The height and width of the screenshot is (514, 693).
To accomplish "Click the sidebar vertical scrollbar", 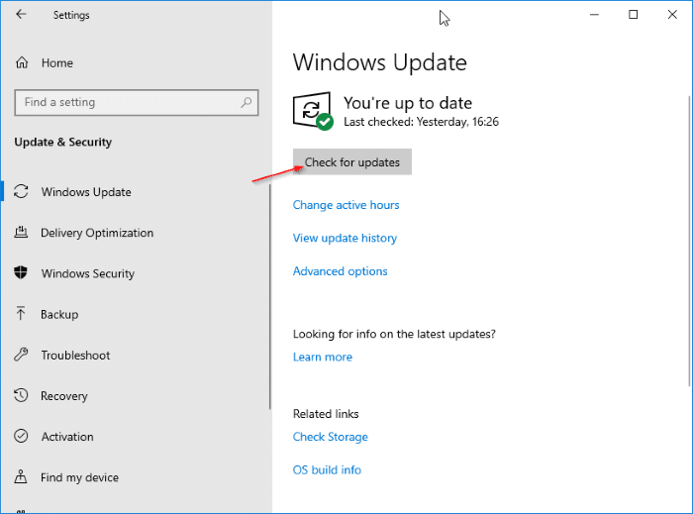I will [x=269, y=296].
